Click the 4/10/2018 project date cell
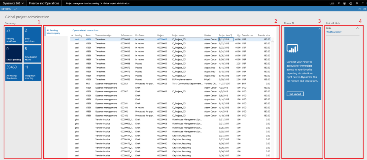 [224, 64]
